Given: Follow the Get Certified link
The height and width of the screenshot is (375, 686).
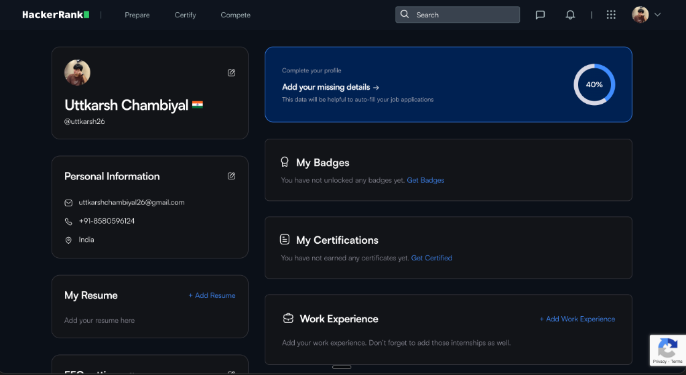Looking at the screenshot, I should pyautogui.click(x=432, y=258).
